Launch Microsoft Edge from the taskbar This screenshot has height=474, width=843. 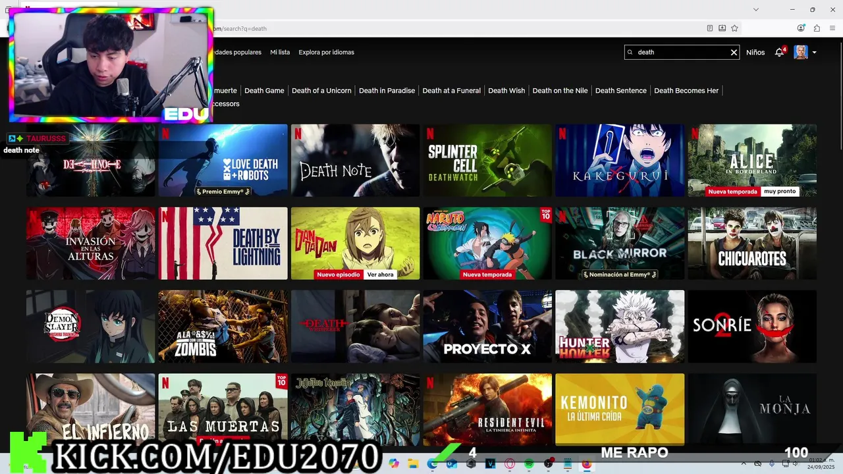click(432, 463)
